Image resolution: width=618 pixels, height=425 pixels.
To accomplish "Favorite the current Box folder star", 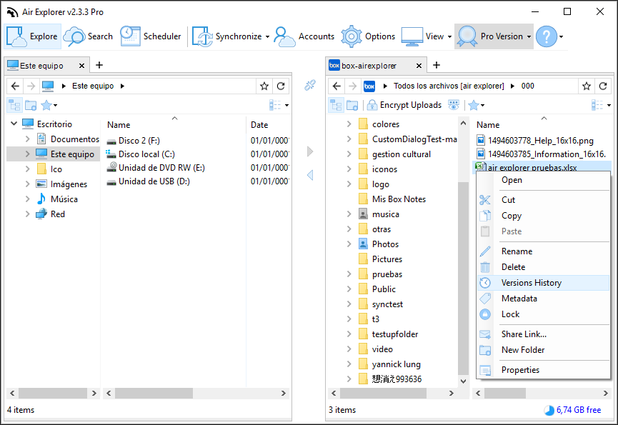I will 587,86.
